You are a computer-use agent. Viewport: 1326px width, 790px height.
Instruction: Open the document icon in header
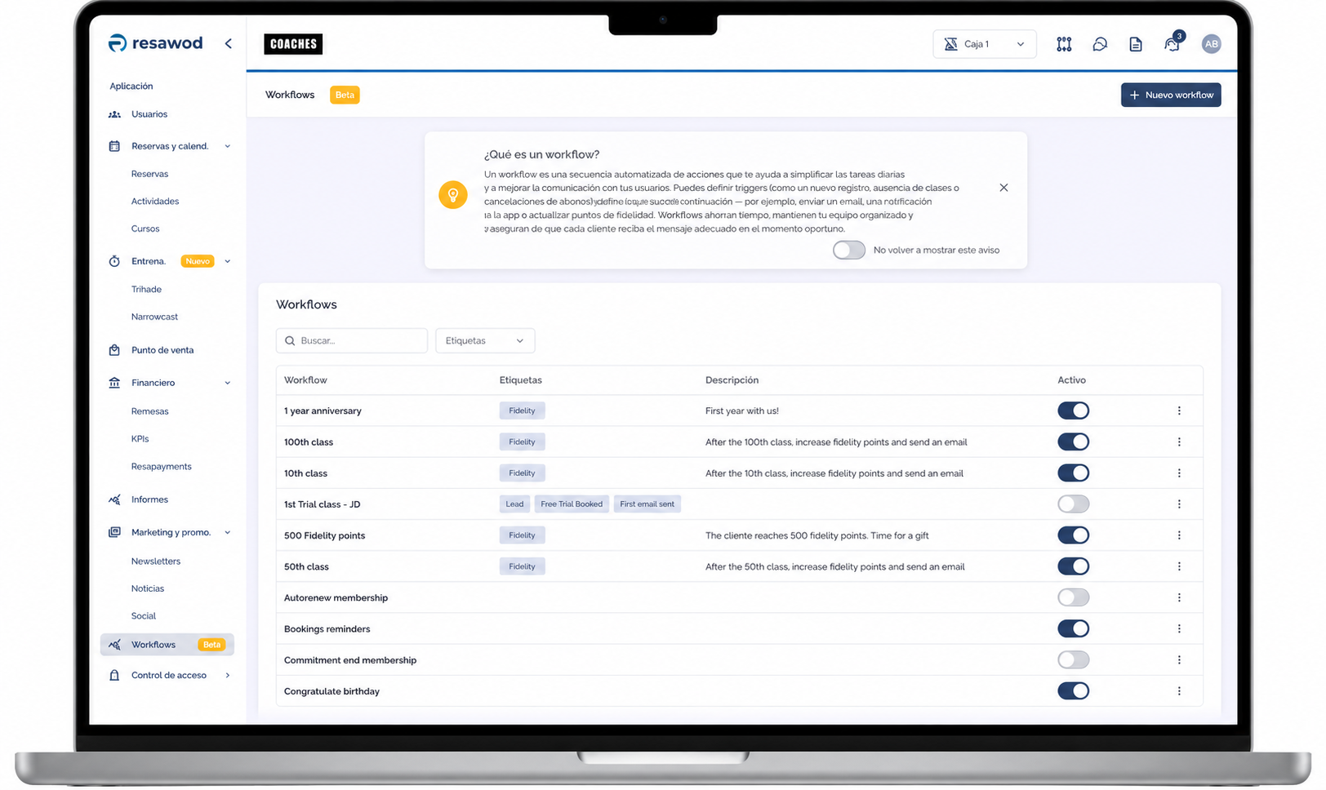pyautogui.click(x=1136, y=44)
